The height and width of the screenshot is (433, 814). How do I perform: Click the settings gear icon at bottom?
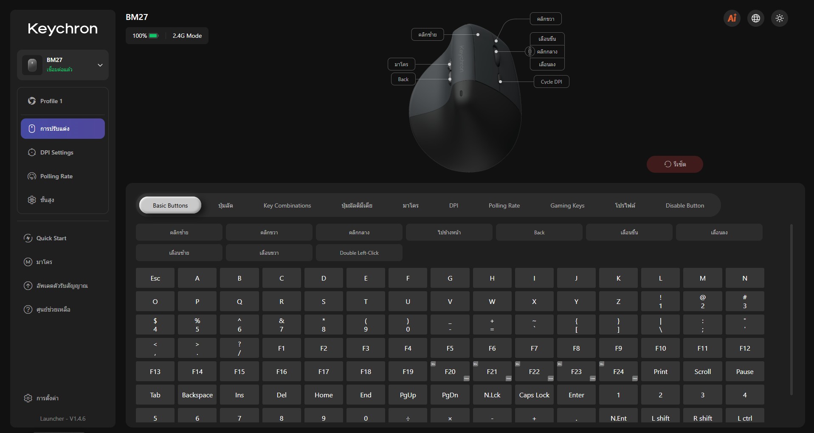(28, 398)
